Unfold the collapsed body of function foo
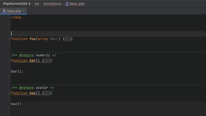This screenshot has width=206, height=116. (x=68, y=39)
